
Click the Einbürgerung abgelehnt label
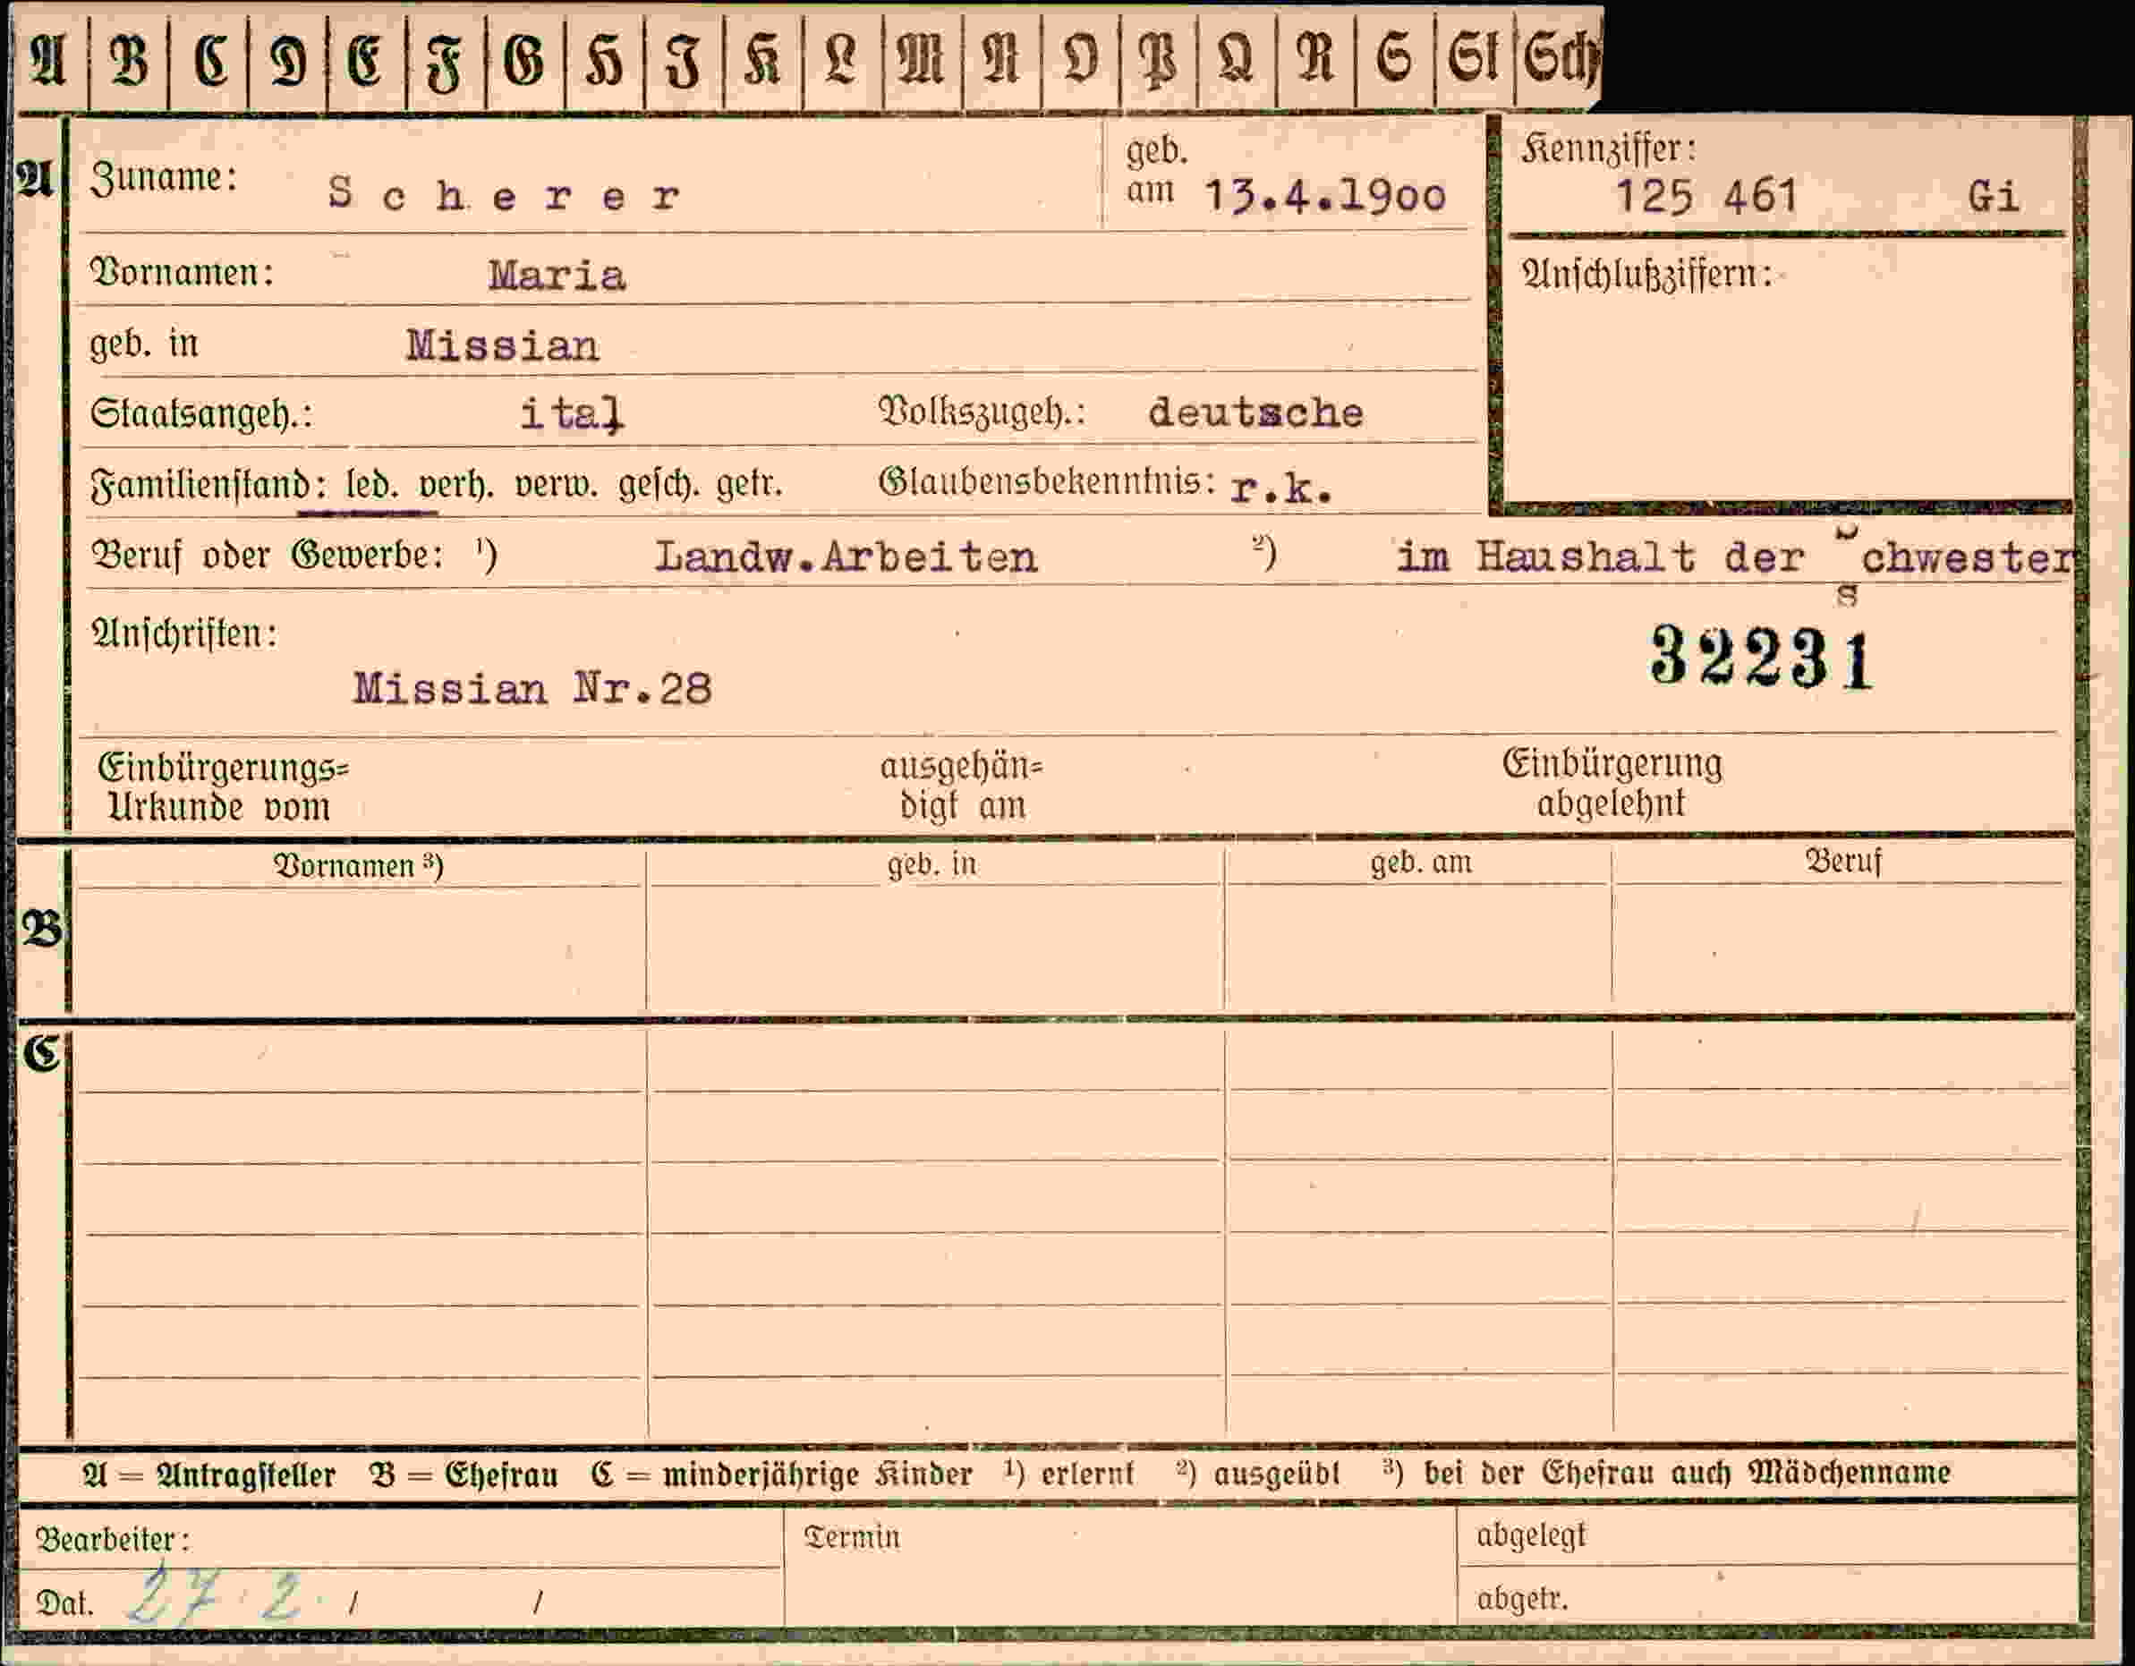(1612, 783)
